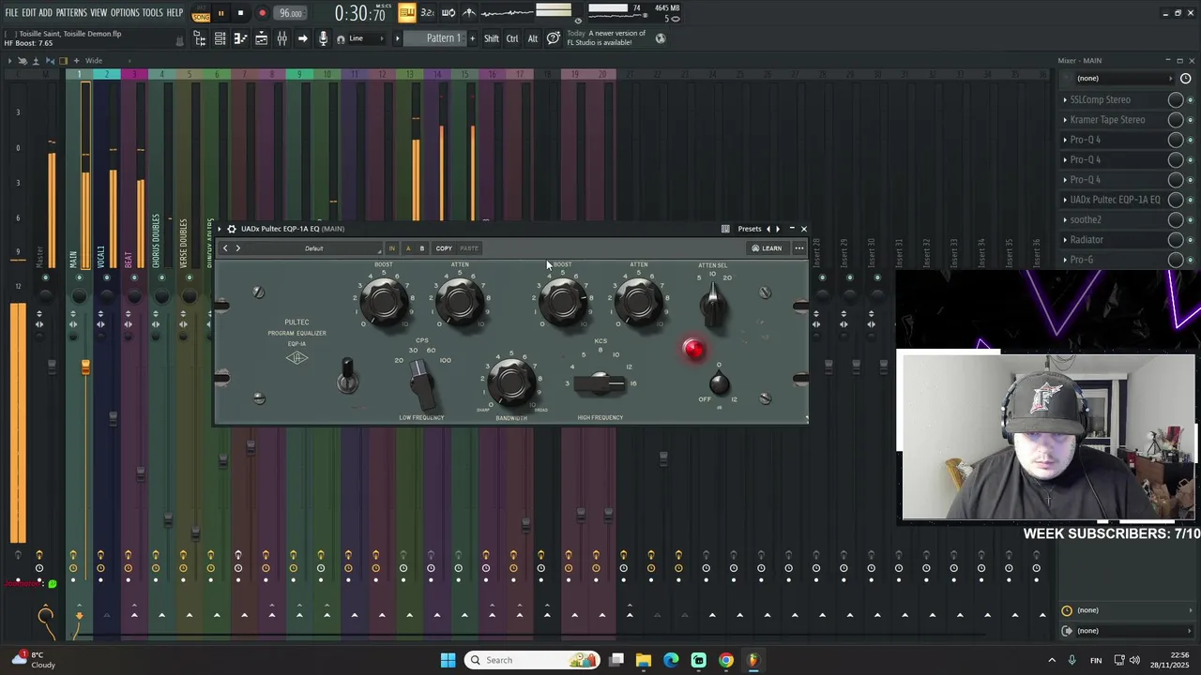Open the hint help speech bubble icon

pos(554,38)
